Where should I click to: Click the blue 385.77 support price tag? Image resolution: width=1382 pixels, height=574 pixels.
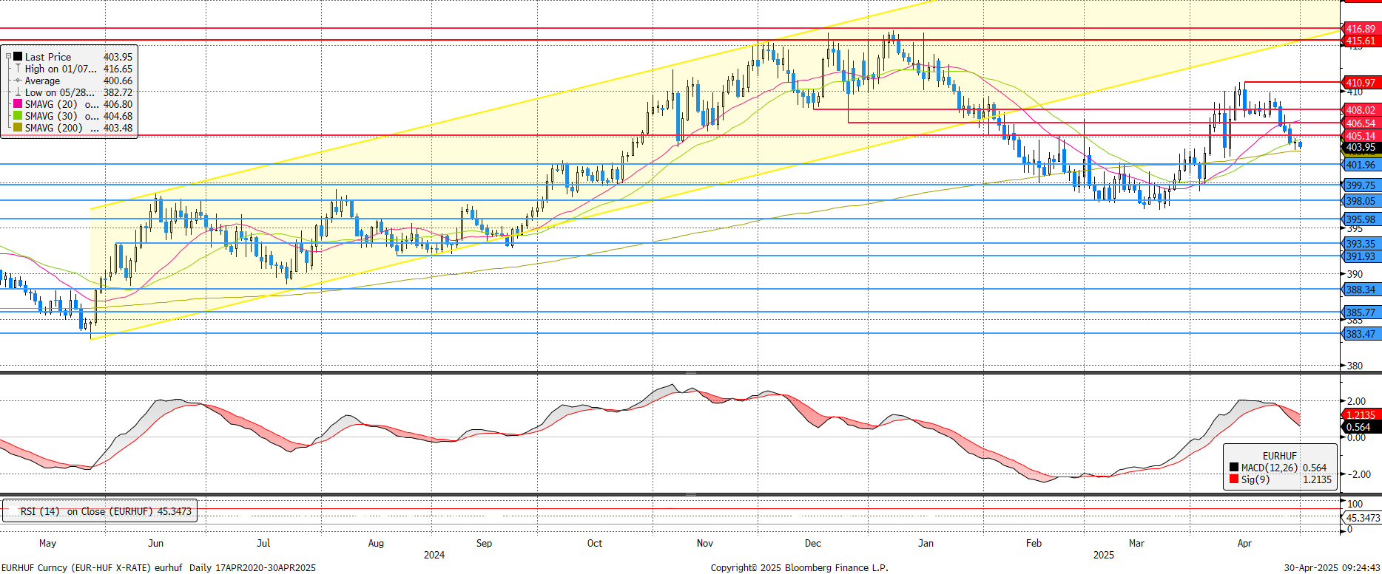coord(1360,312)
